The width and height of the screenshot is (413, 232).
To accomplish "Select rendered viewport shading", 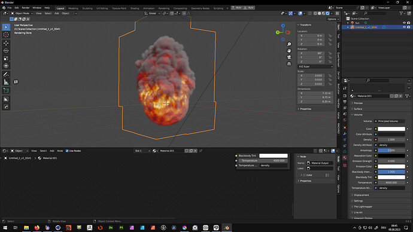I will 327,13.
